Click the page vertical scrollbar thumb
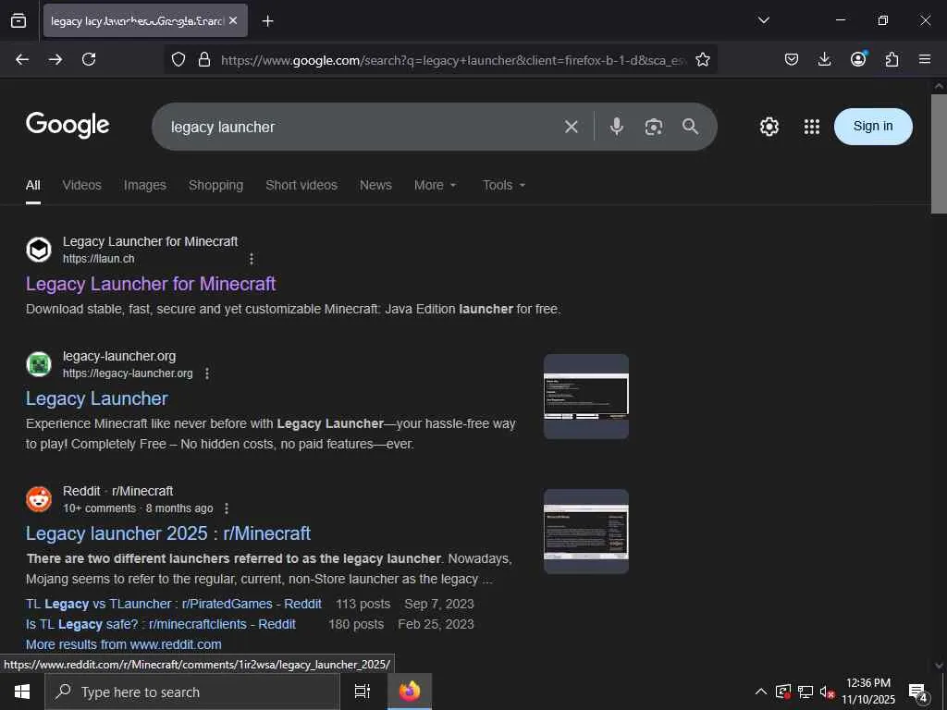 click(x=939, y=153)
